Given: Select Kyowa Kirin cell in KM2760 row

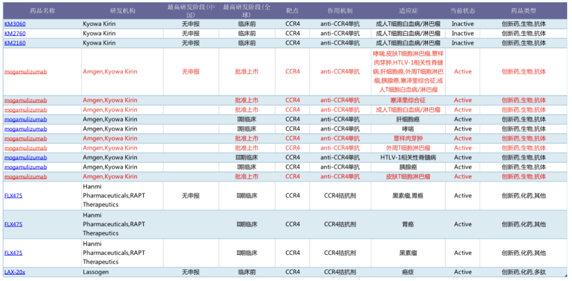Looking at the screenshot, I should [x=123, y=34].
